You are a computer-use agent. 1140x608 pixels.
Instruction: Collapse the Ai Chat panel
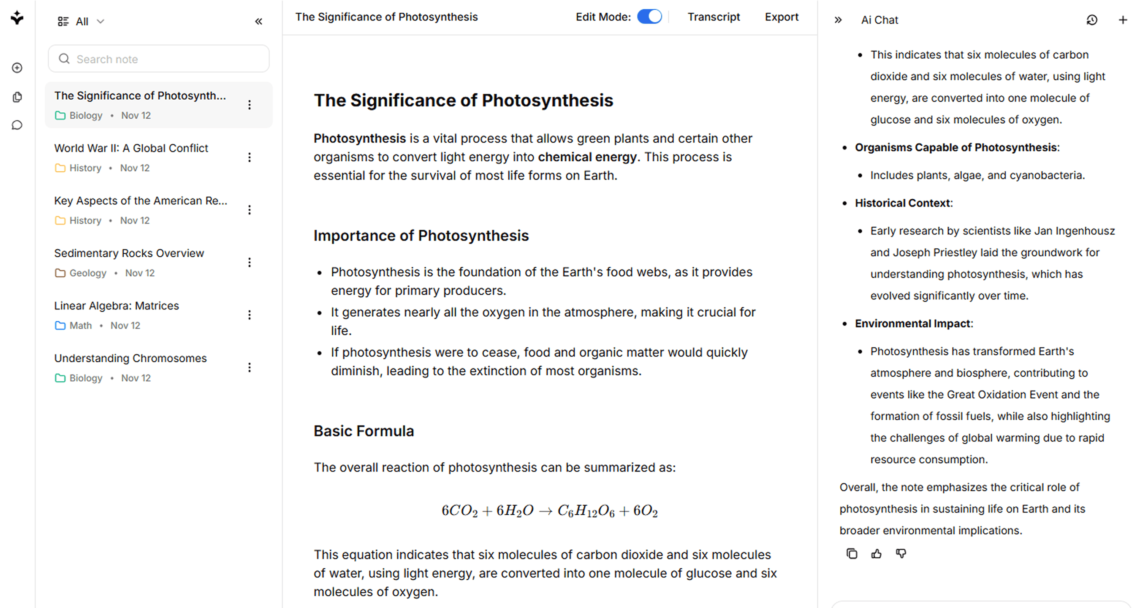(x=838, y=20)
